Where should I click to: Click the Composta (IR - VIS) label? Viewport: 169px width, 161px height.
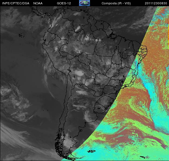click(x=116, y=3)
